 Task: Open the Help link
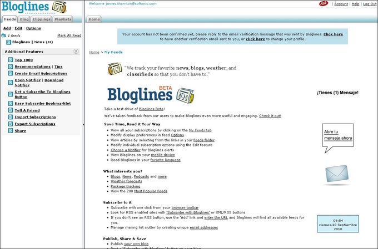pyautogui.click(x=355, y=4)
